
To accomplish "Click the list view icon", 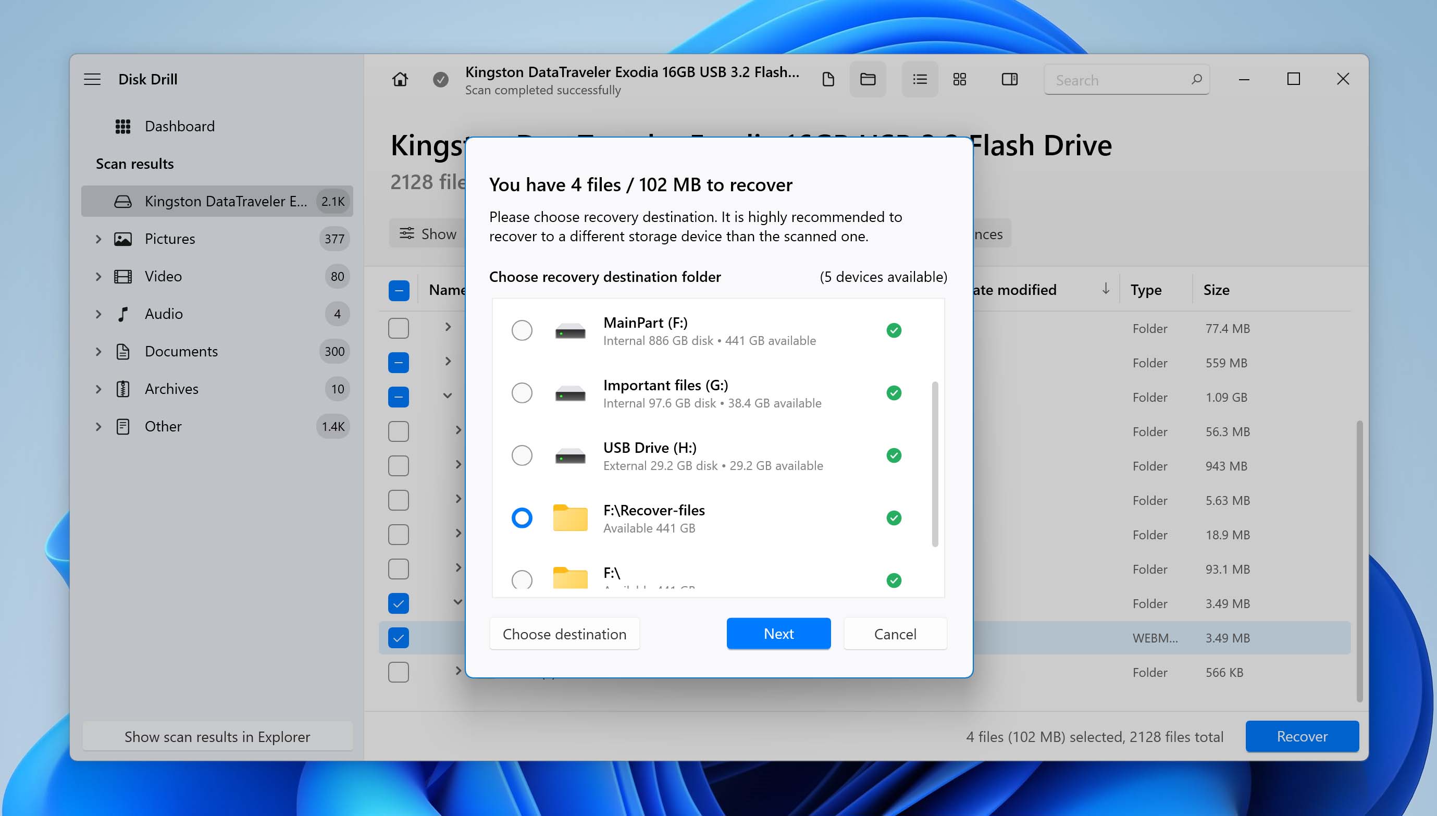I will [918, 79].
